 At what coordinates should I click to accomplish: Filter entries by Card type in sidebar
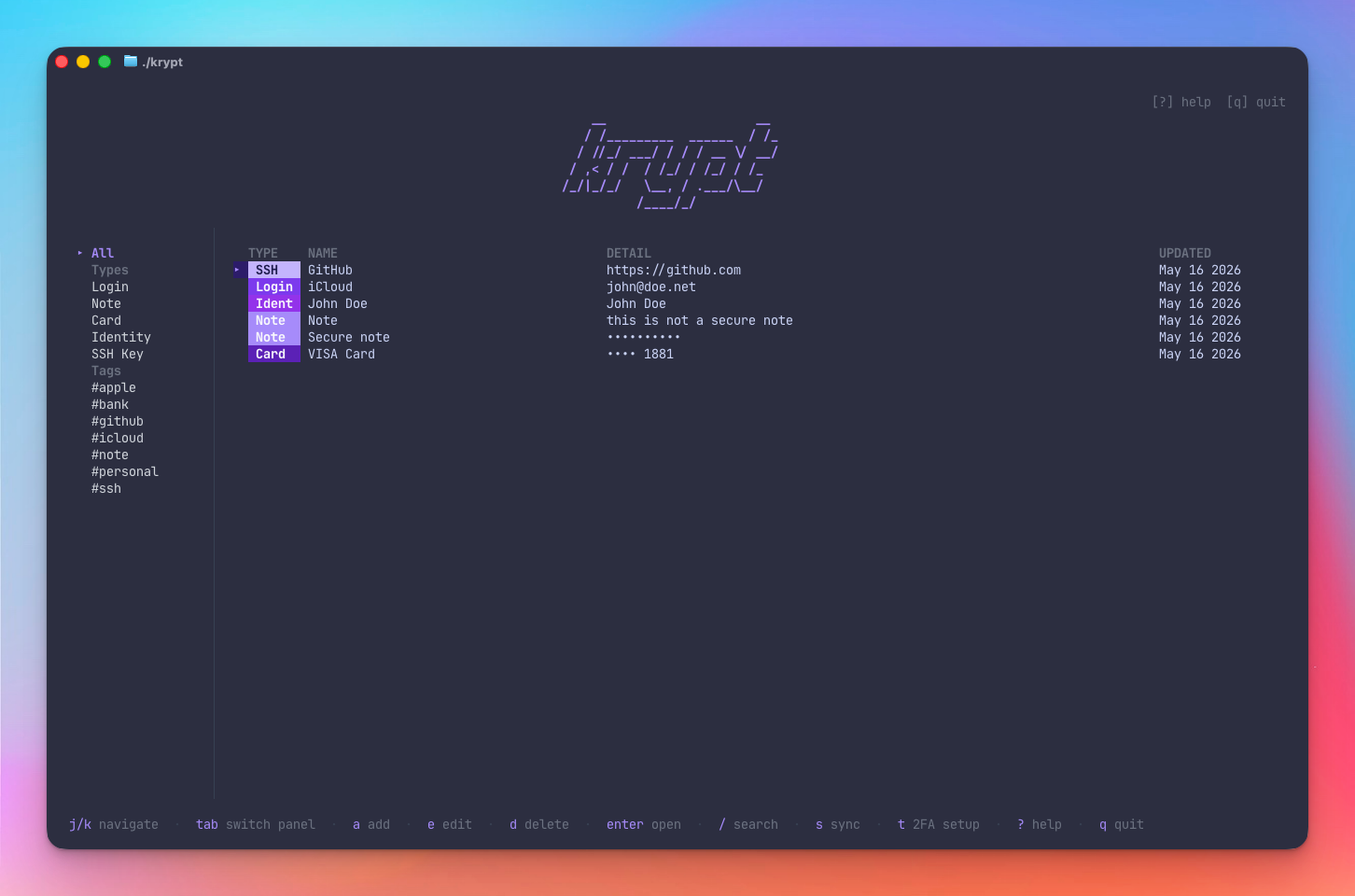(106, 320)
